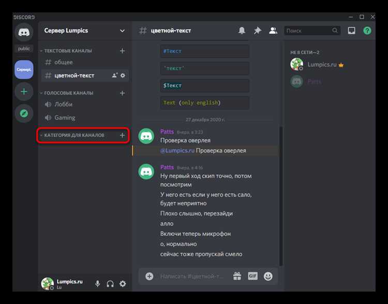Open the emoji picker

coord(268,276)
